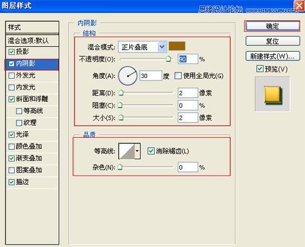This screenshot has width=305, height=247.
Task: Select the 外发光 style row
Action: coord(32,76)
